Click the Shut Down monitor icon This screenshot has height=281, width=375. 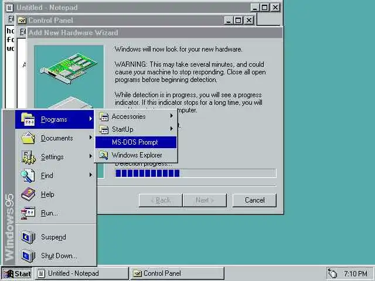point(28,256)
